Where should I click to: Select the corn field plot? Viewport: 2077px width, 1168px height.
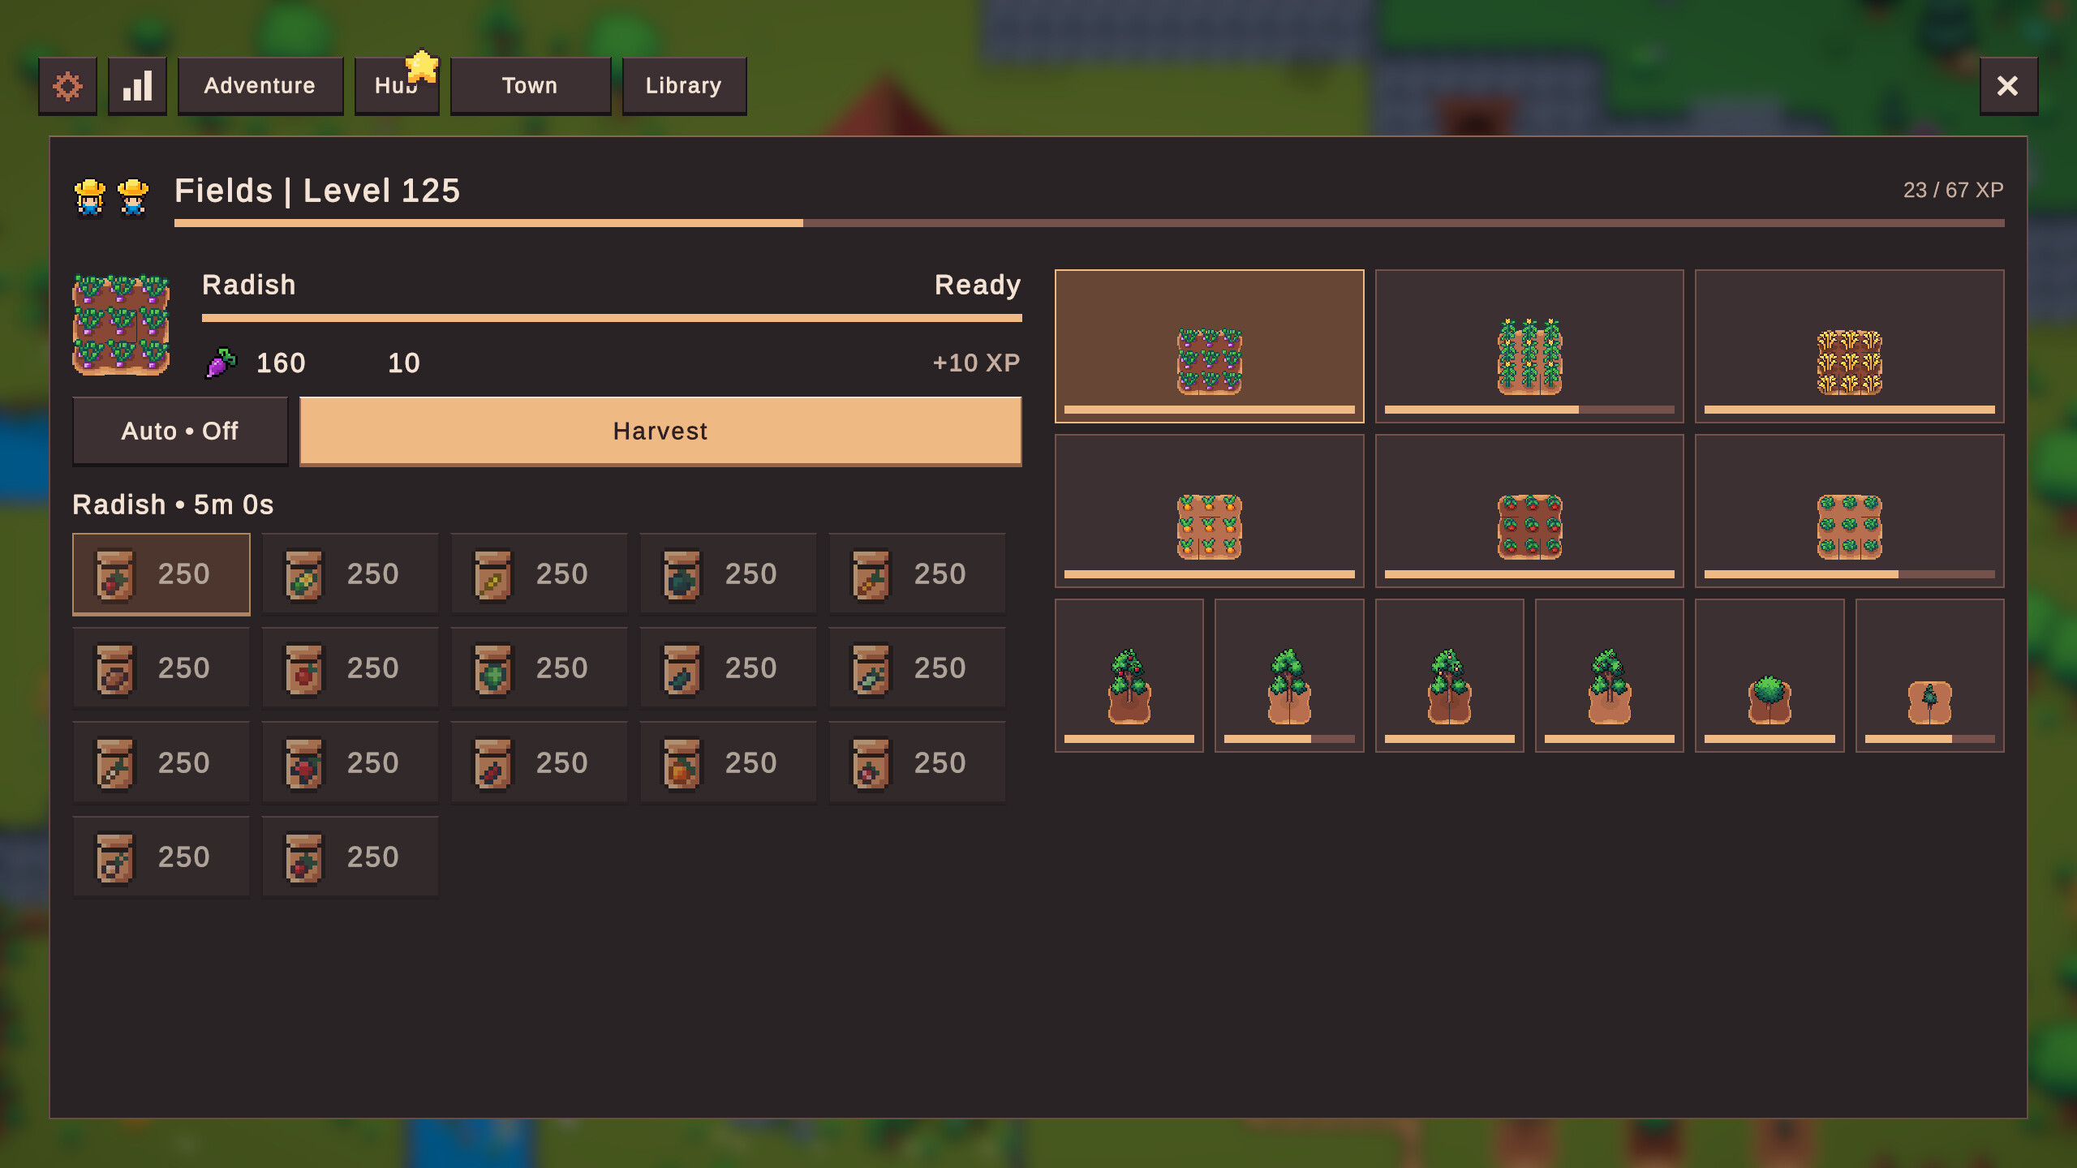1529,346
